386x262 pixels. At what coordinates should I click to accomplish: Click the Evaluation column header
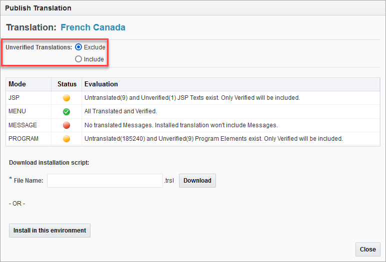(101, 84)
